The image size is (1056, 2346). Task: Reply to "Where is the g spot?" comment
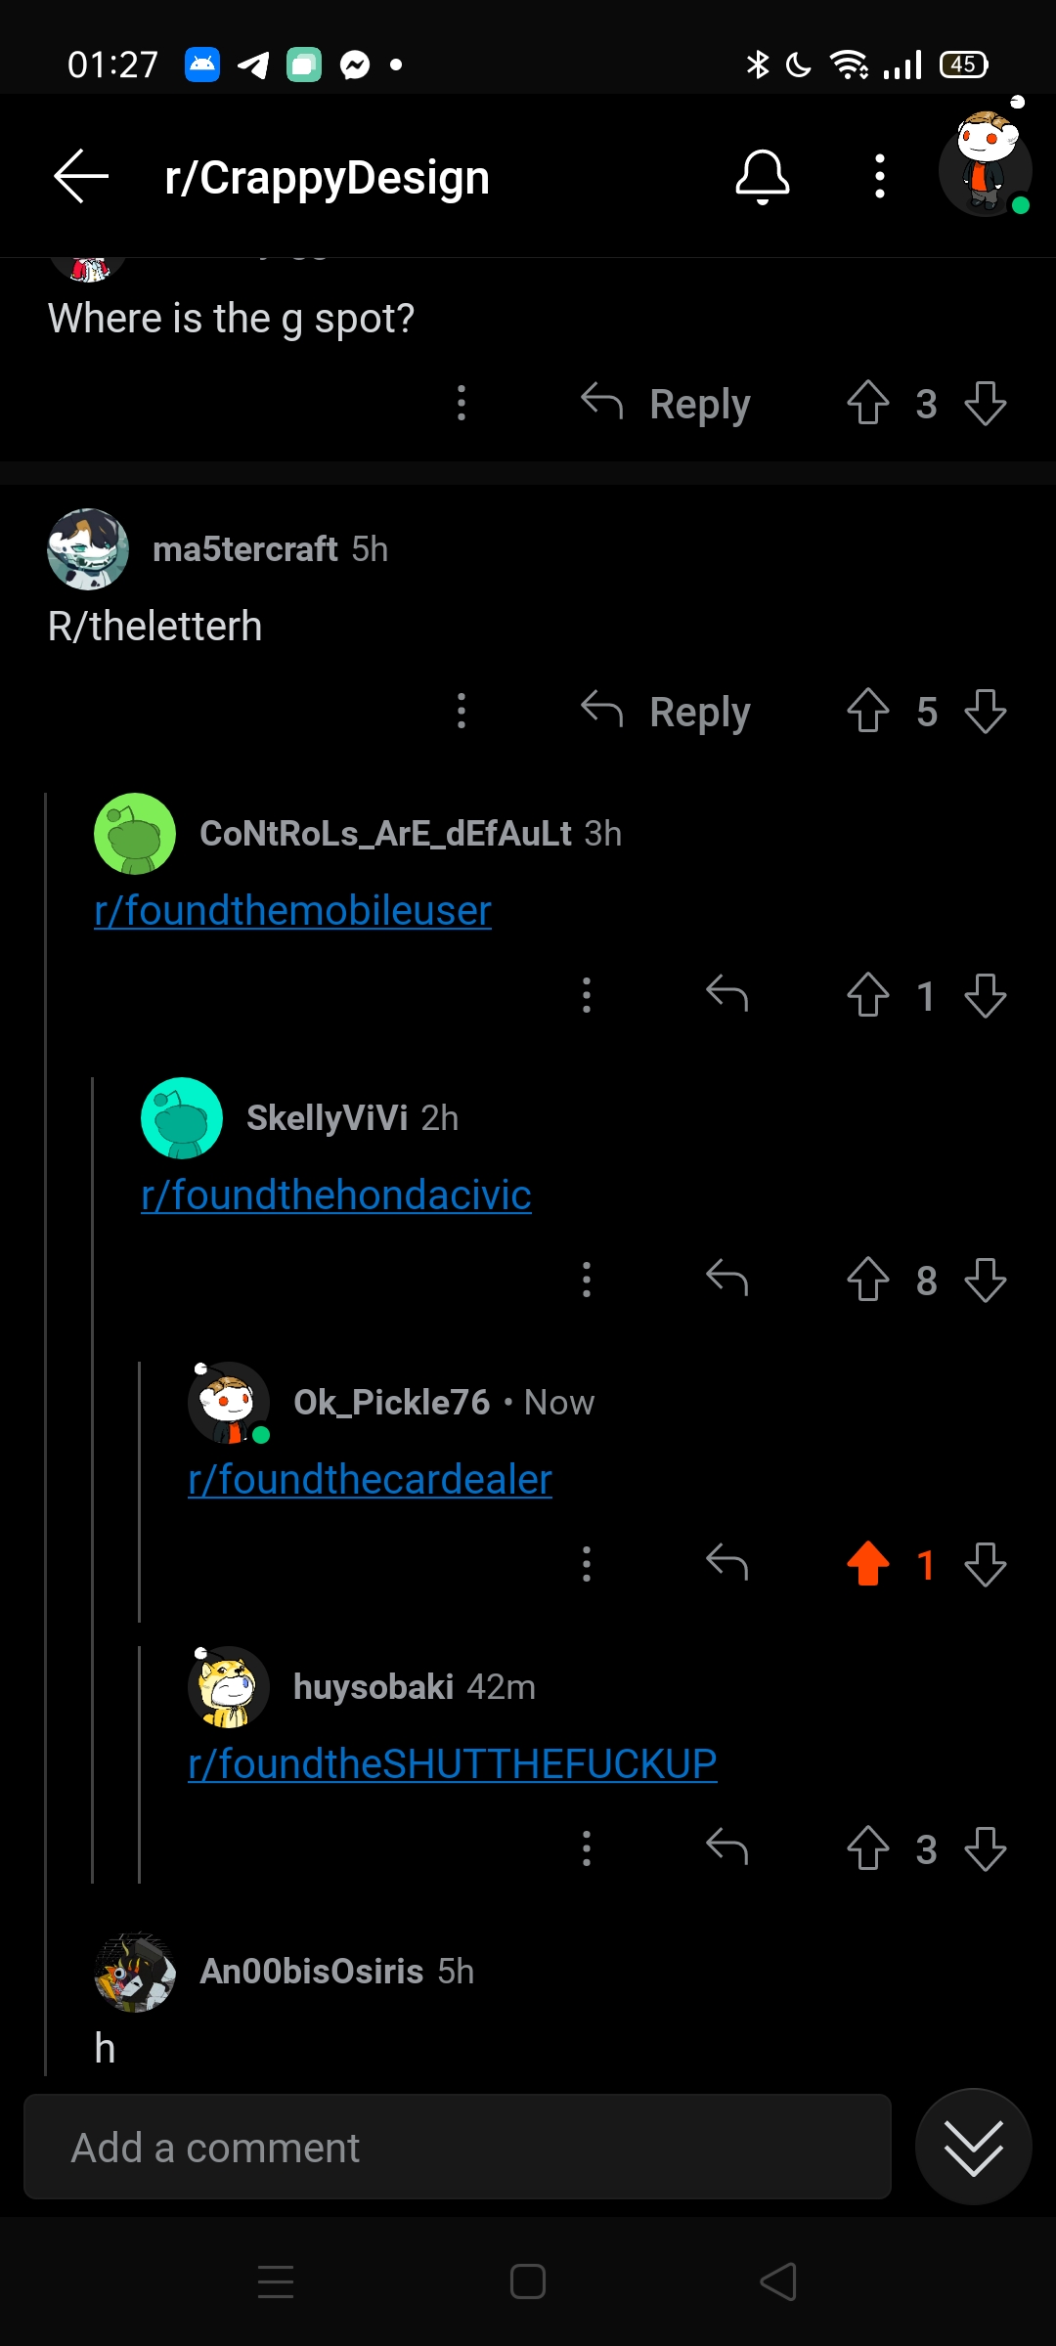[x=666, y=403]
